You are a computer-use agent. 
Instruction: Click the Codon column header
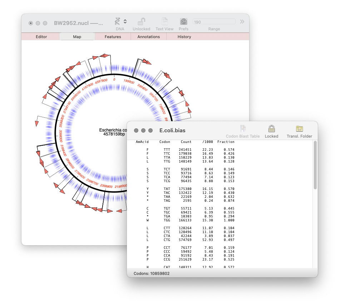click(165, 142)
